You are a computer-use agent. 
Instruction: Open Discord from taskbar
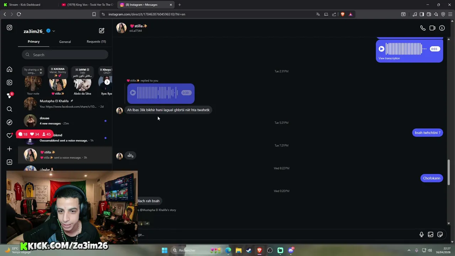[291, 250]
